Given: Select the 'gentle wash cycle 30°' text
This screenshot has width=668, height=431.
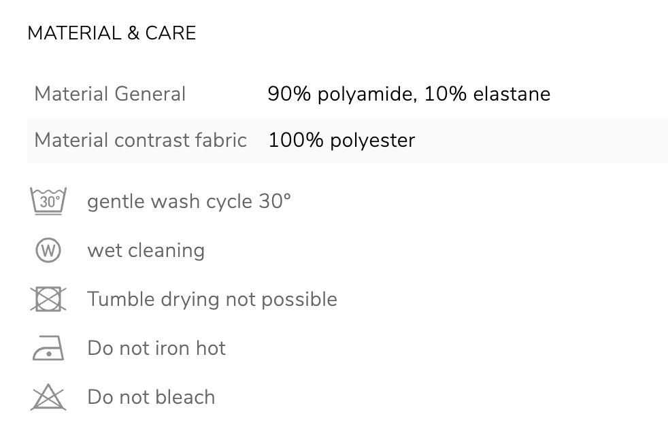Looking at the screenshot, I should [x=188, y=201].
